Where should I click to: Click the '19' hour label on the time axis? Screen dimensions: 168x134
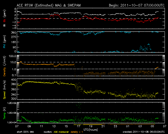pyautogui.click(x=91, y=126)
